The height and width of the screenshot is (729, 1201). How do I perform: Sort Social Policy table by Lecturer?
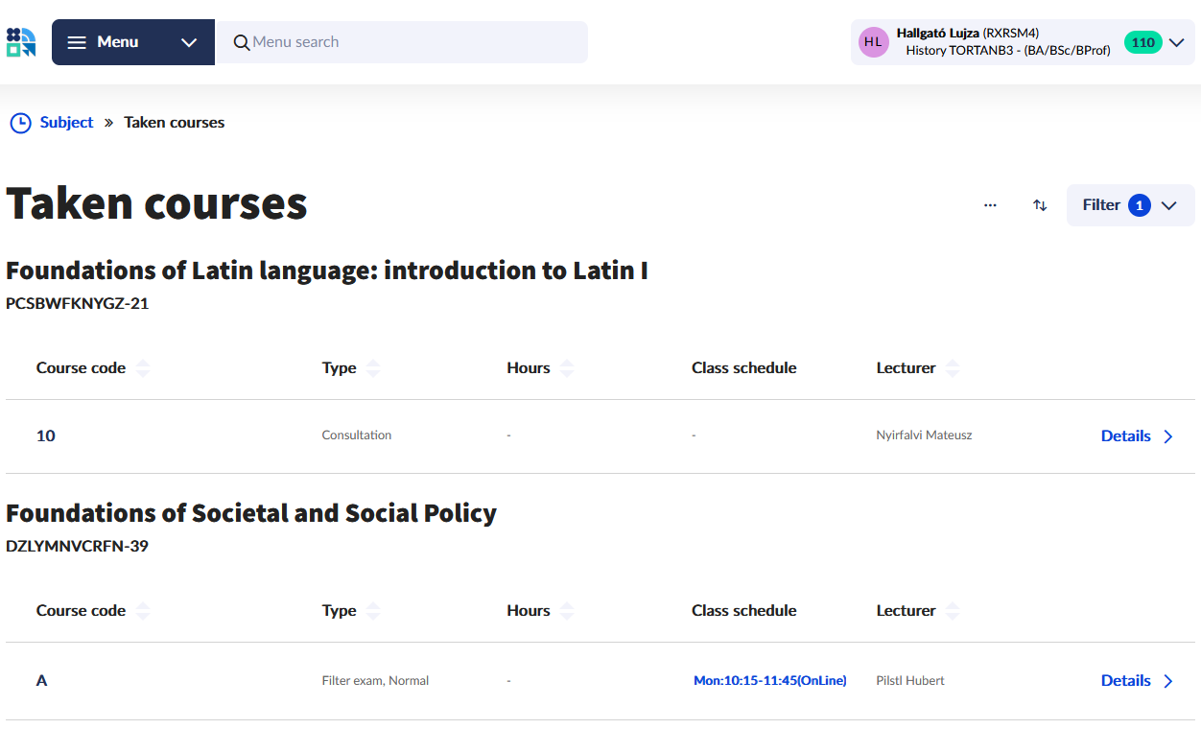coord(953,611)
